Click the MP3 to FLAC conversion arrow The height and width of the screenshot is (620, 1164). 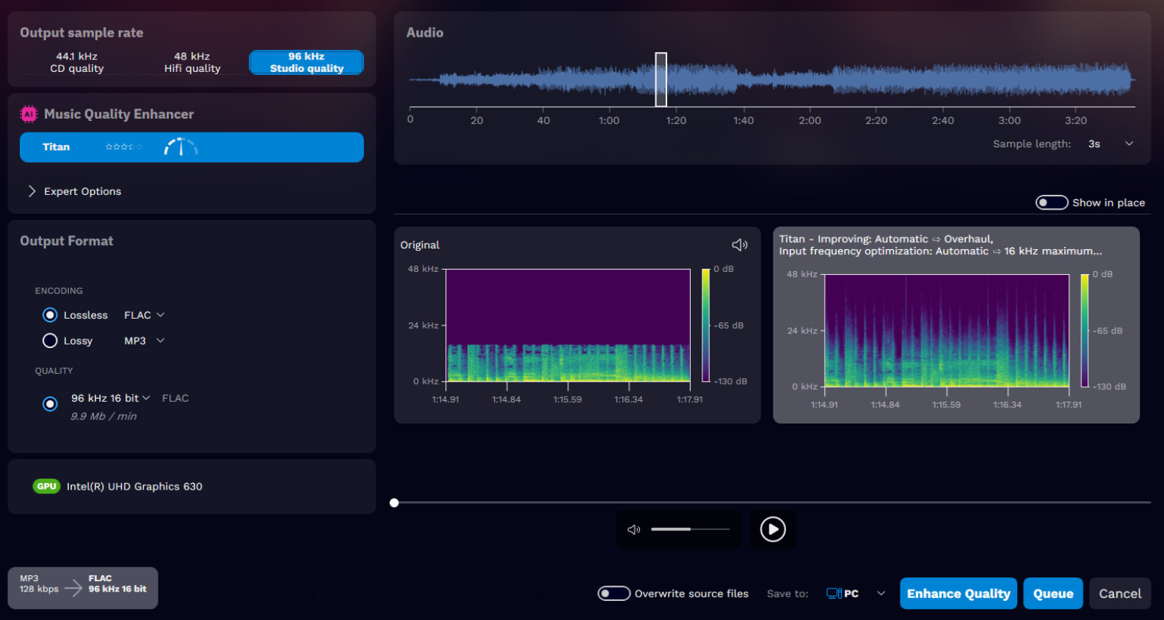pos(73,588)
